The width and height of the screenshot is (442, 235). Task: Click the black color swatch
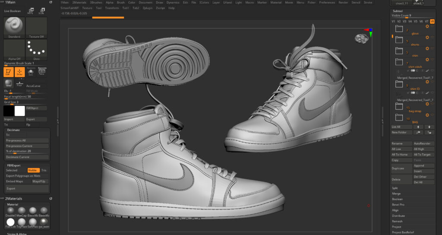9,111
